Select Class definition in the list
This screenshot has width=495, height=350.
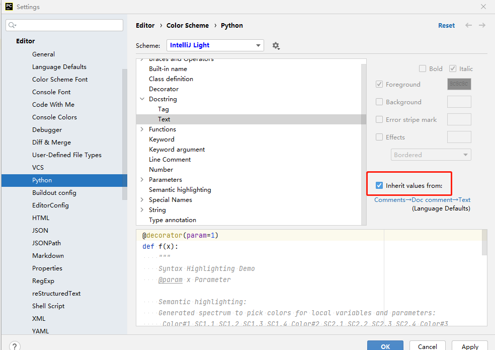(171, 79)
